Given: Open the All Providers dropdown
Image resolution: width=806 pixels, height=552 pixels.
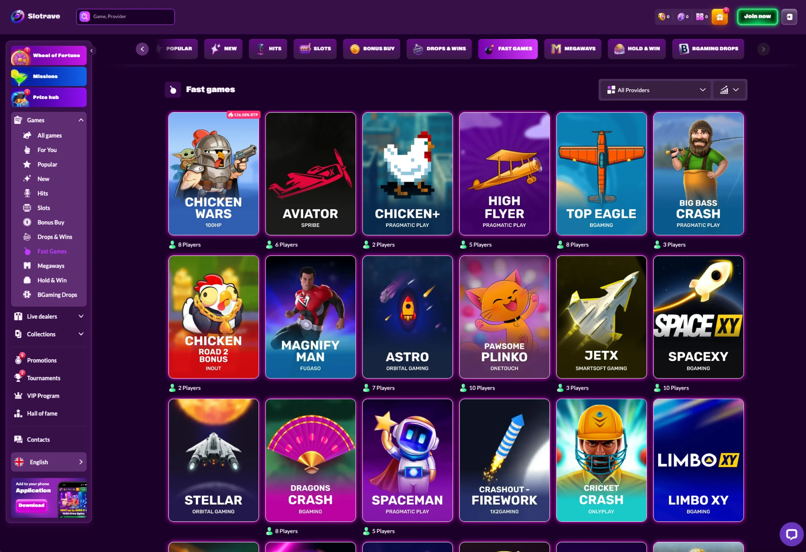Looking at the screenshot, I should tap(656, 90).
